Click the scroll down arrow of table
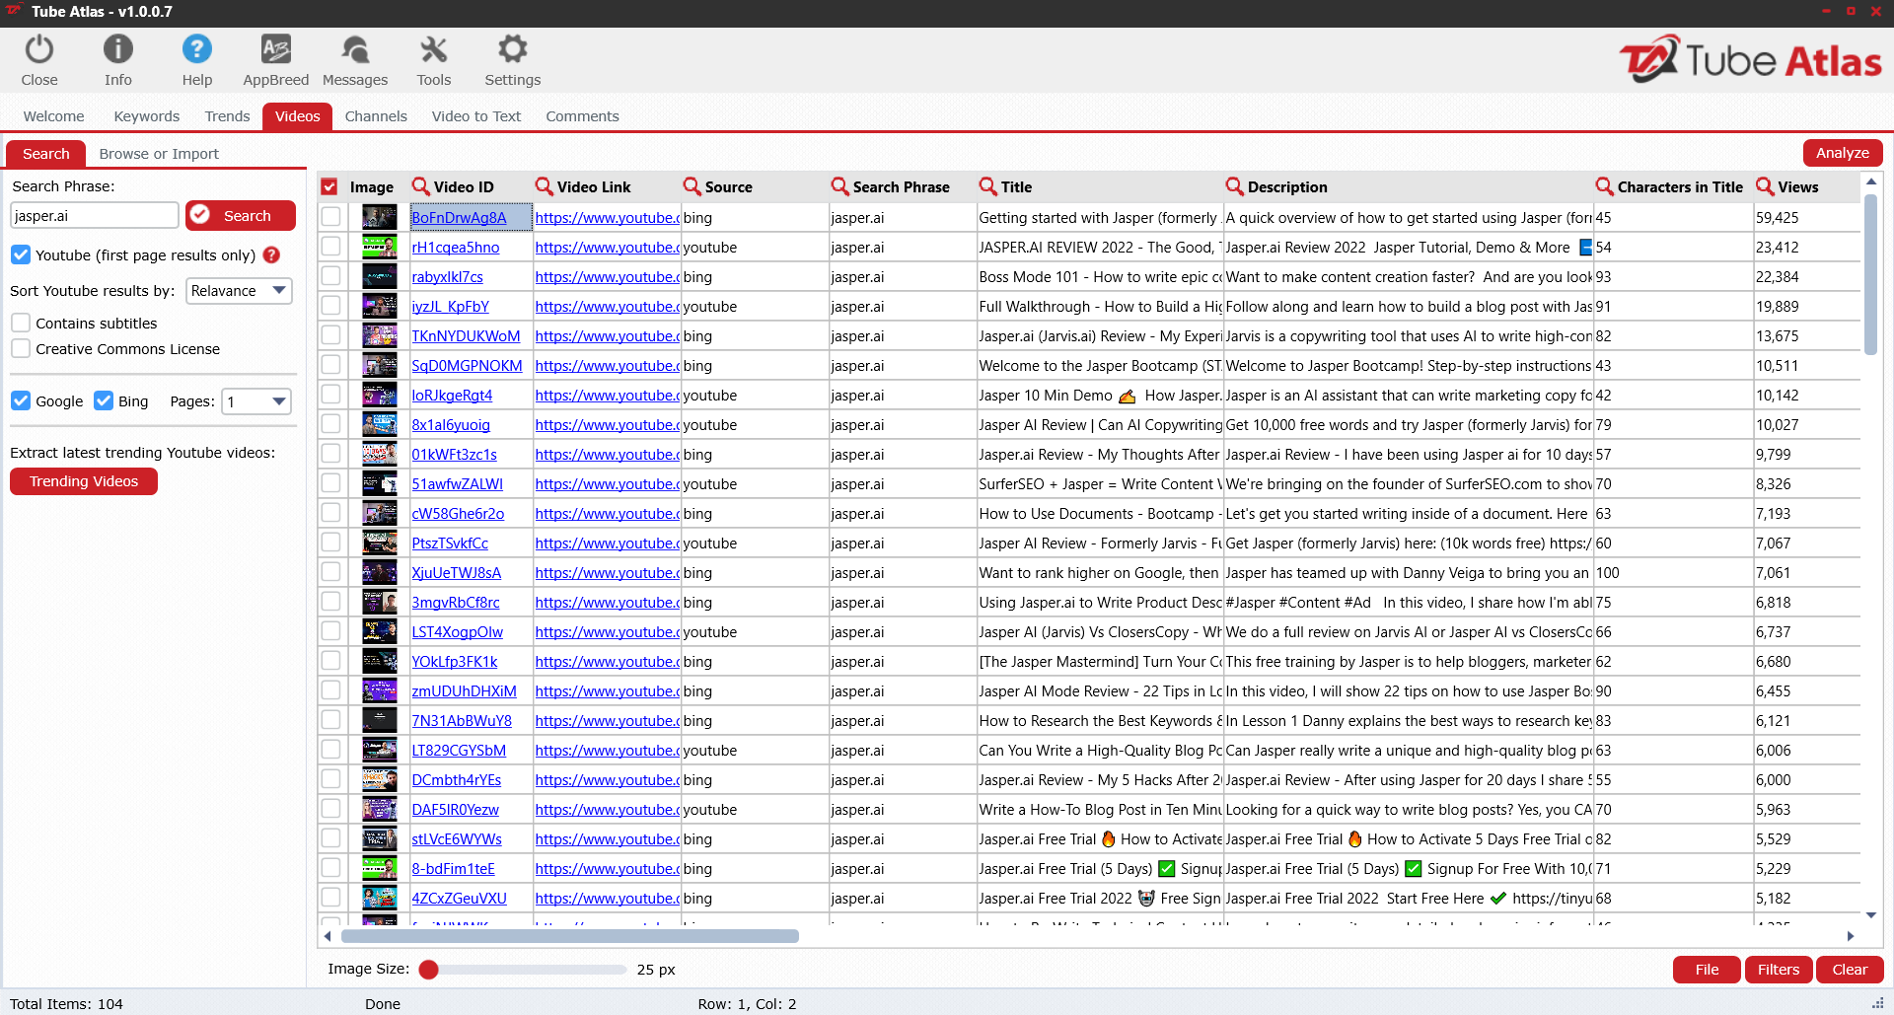 coord(1870,915)
